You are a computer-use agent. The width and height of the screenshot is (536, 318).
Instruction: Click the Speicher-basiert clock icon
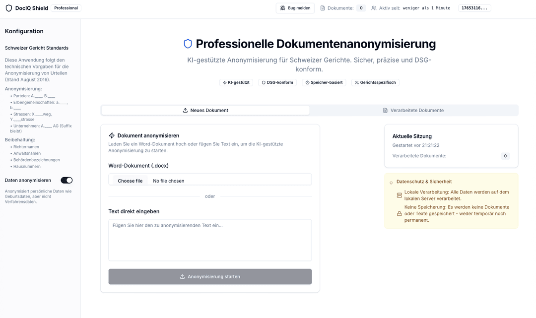pos(308,82)
